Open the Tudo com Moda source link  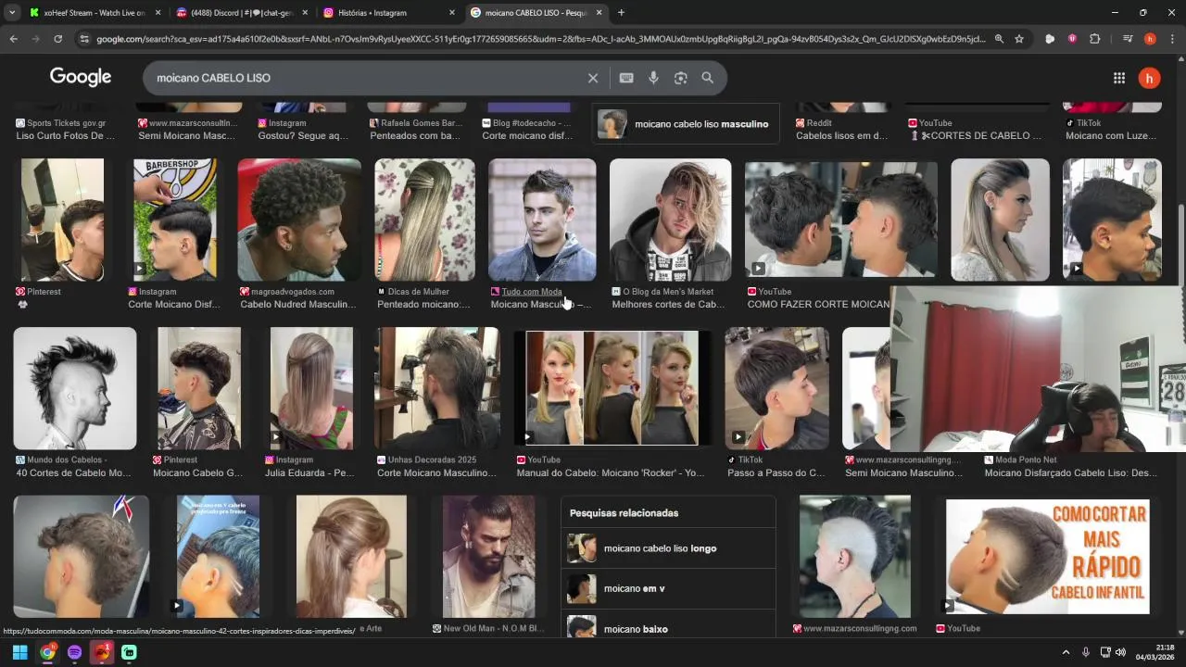(x=532, y=292)
